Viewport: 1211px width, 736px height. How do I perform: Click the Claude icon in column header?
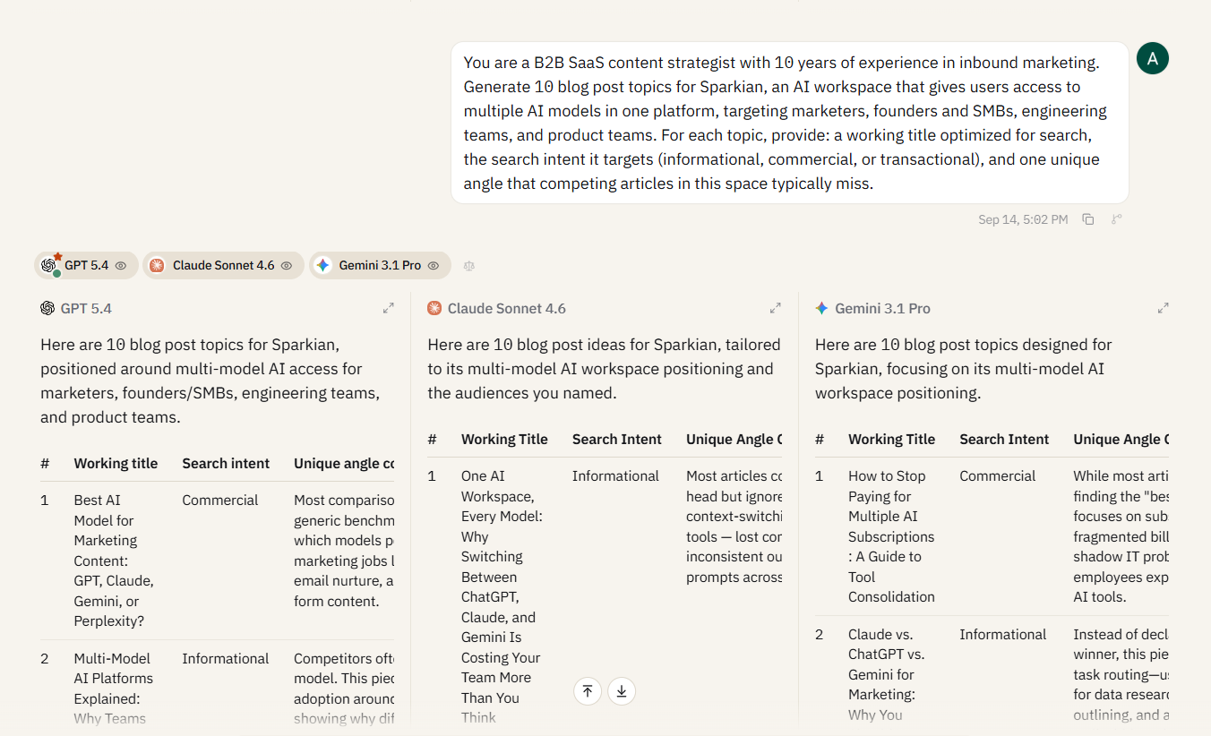tap(434, 308)
